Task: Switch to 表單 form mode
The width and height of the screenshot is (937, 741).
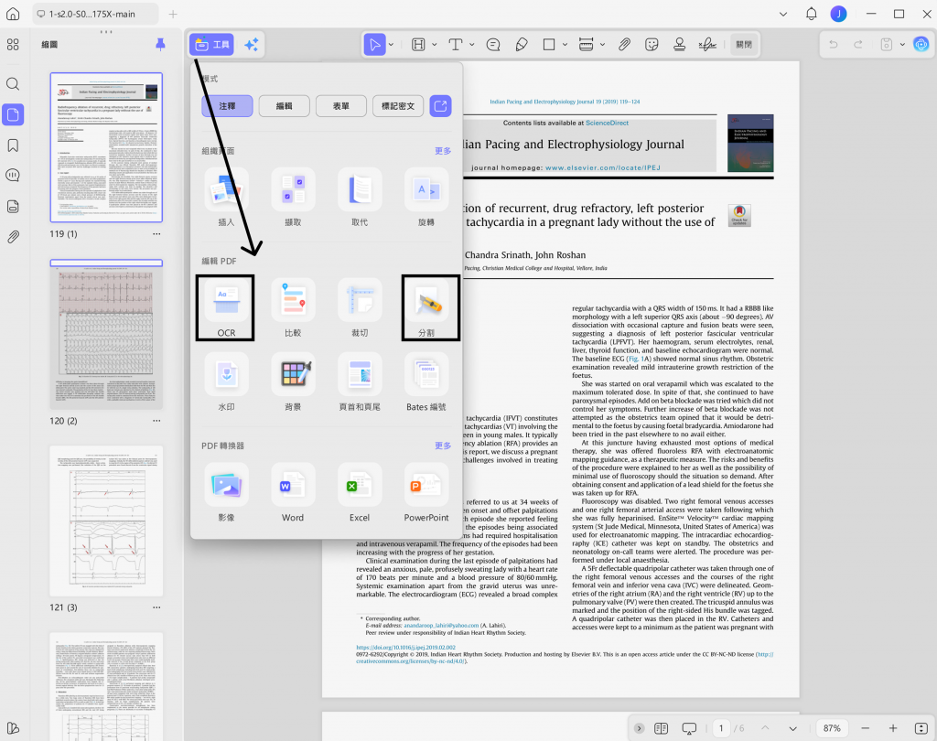Action: pyautogui.click(x=340, y=106)
